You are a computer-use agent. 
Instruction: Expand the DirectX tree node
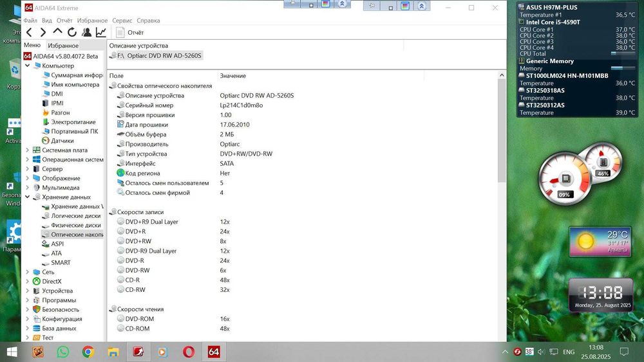pyautogui.click(x=28, y=282)
